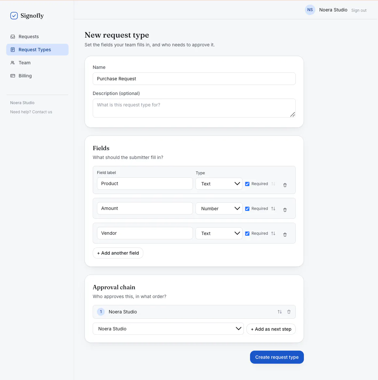
Task: Click the Name input with Purchase Request
Action: [x=194, y=79]
